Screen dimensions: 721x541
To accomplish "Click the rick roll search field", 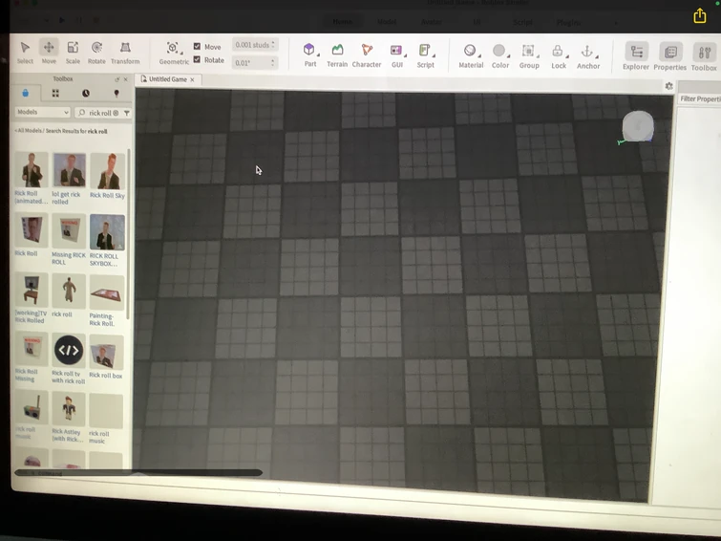I will tap(99, 113).
